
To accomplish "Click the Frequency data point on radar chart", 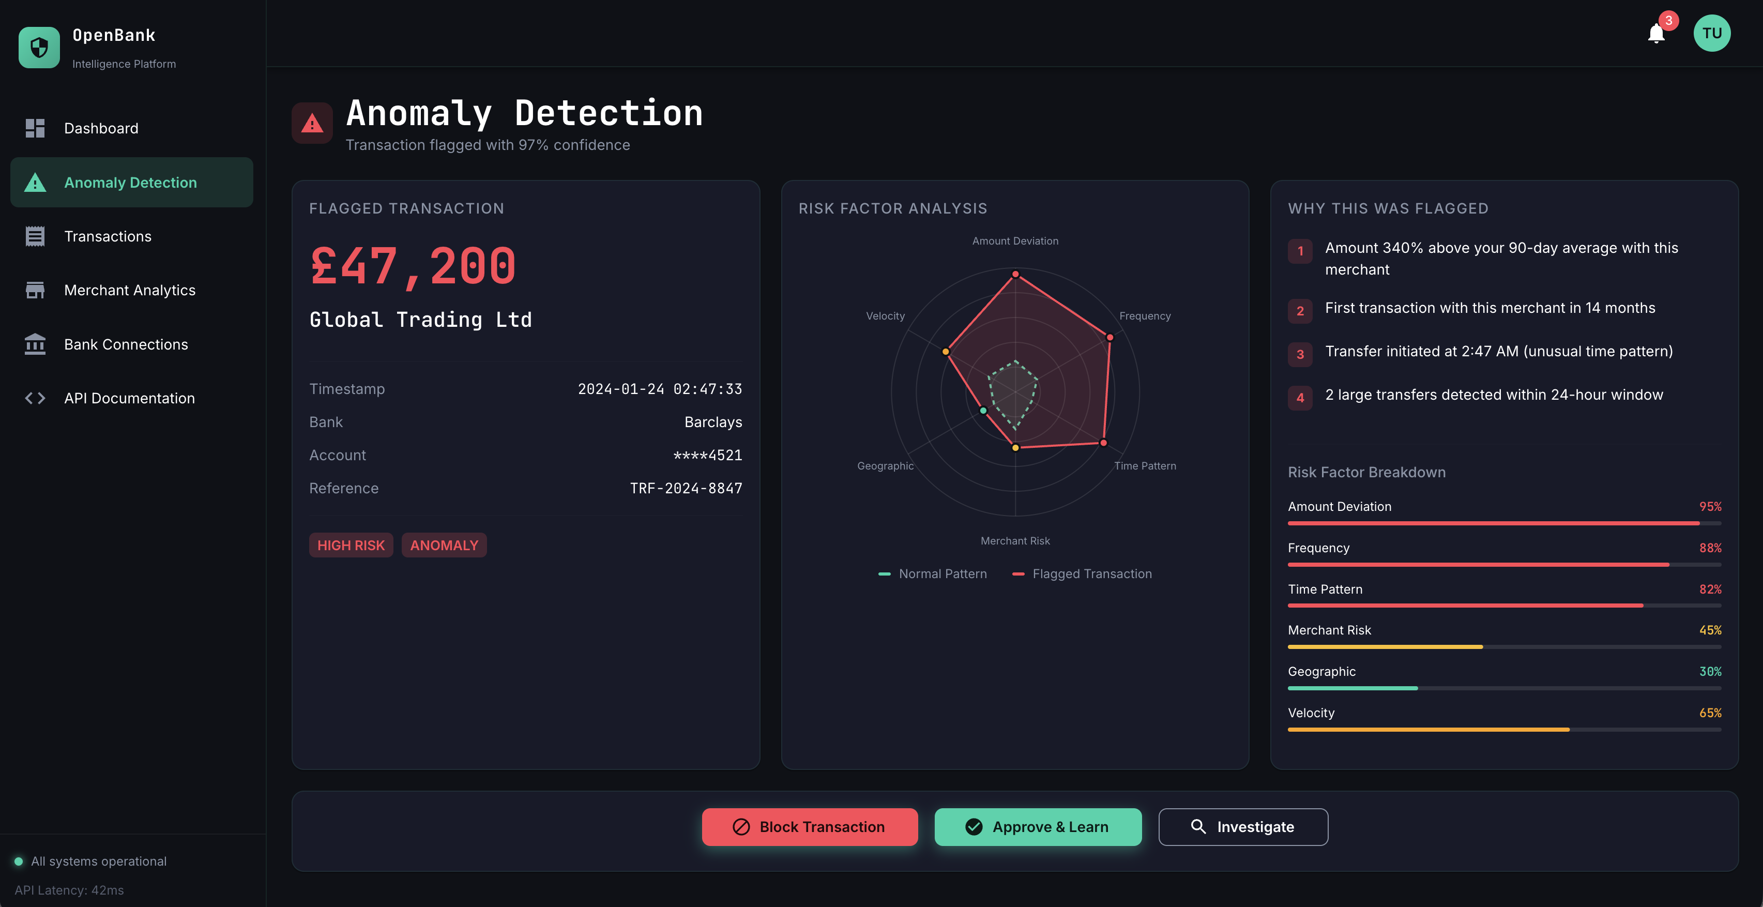I will point(1110,338).
